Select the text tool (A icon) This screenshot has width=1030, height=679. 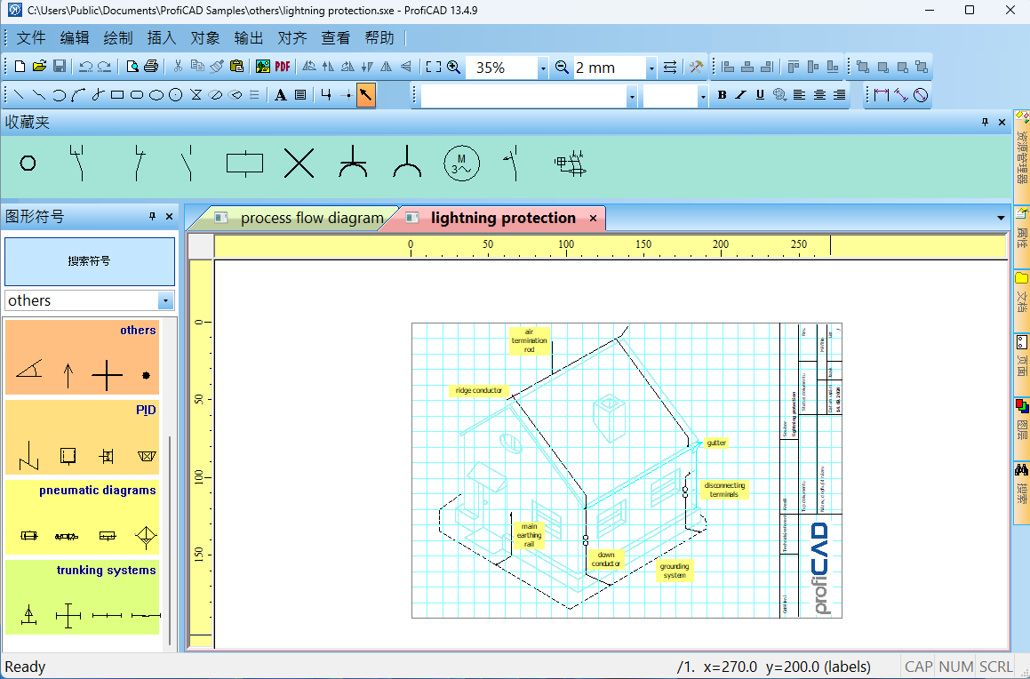click(280, 95)
